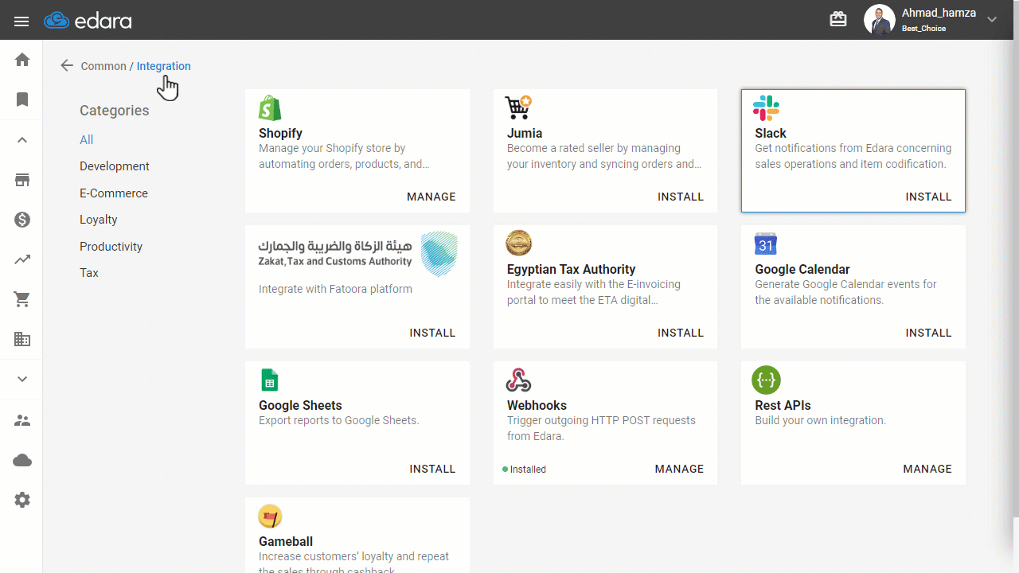1019x573 pixels.
Task: Filter by the Development category
Action: pos(115,166)
